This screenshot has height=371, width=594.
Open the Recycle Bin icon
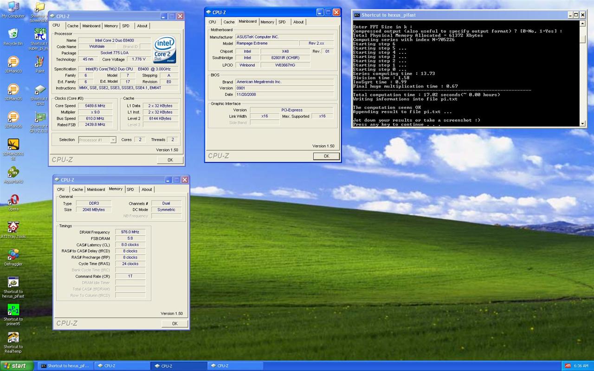13,34
